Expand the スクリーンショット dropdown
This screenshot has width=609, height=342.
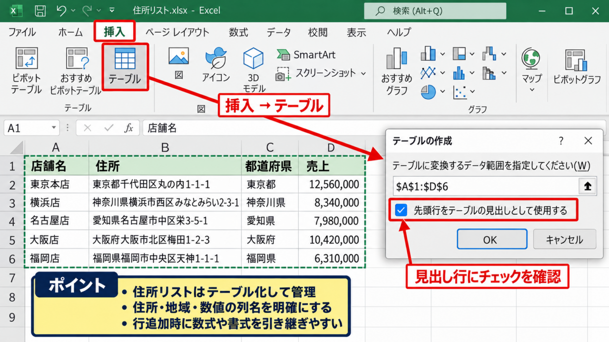[363, 73]
